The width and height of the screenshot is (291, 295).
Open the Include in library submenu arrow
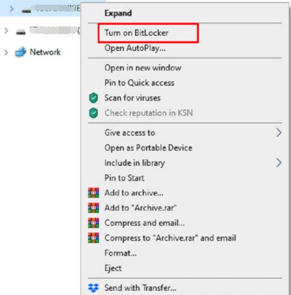[x=279, y=163]
